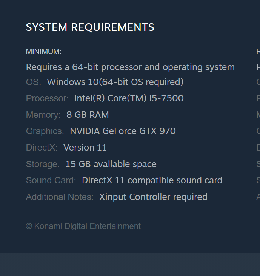Click 'DirectX 11 compatible sound card' value
The width and height of the screenshot is (260, 276).
[152, 180]
